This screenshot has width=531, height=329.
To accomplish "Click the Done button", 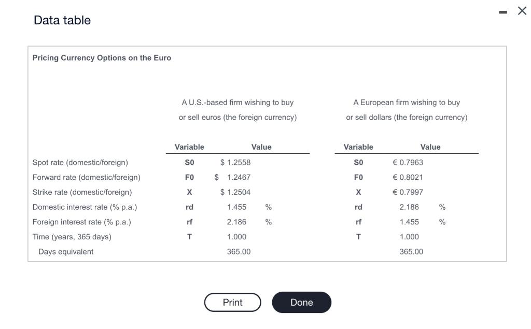I will pos(301,302).
